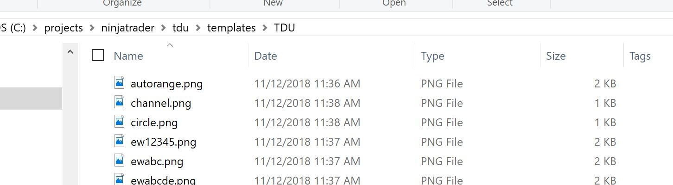Select the ew12345.png file name
The image size is (673, 185).
[x=163, y=142]
